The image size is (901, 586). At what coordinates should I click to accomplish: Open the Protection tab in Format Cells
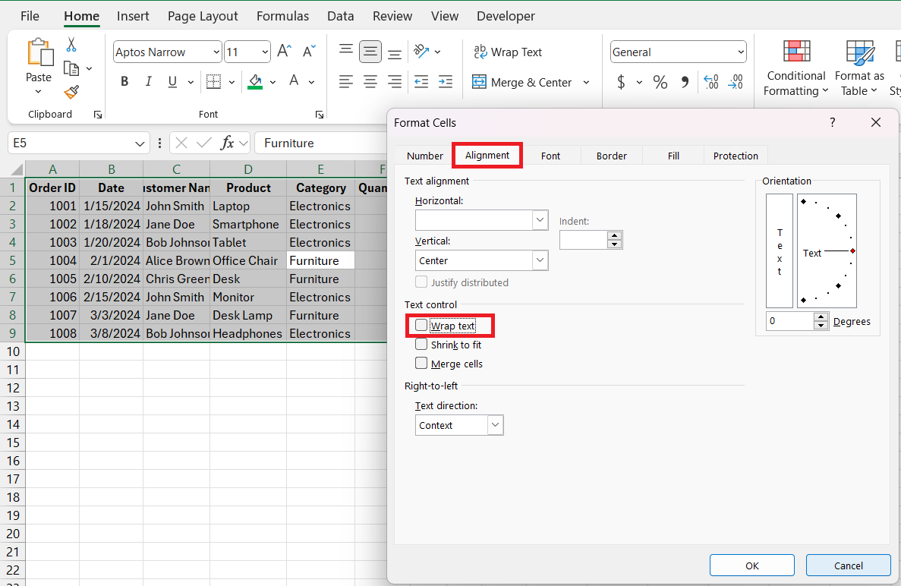tap(736, 156)
